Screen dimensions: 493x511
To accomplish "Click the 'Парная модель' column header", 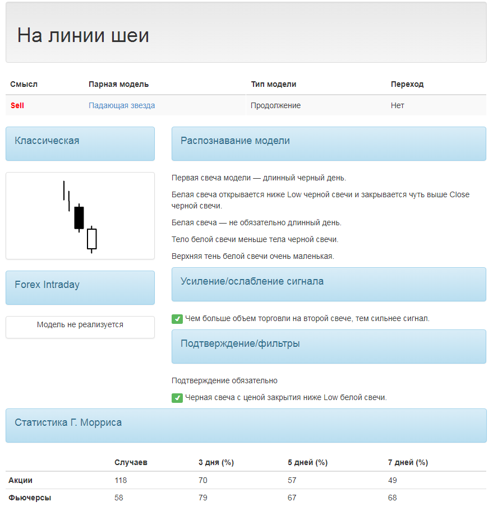I will click(x=119, y=84).
